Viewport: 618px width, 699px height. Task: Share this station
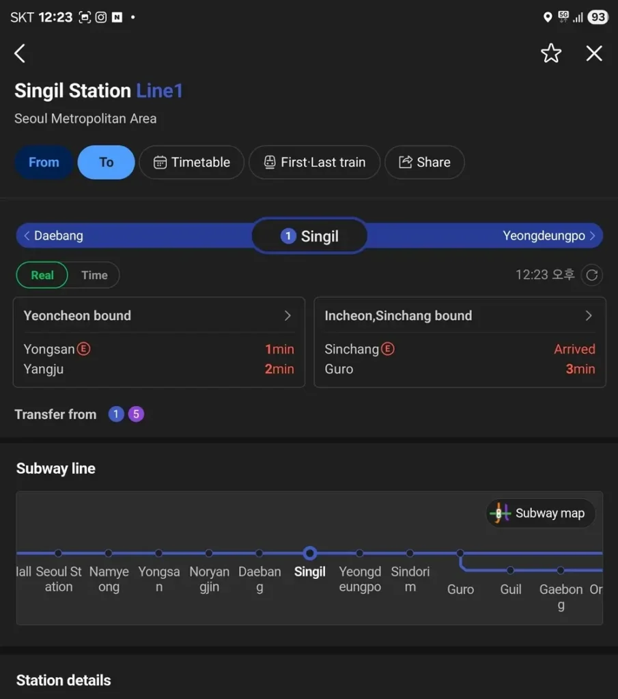tap(425, 162)
